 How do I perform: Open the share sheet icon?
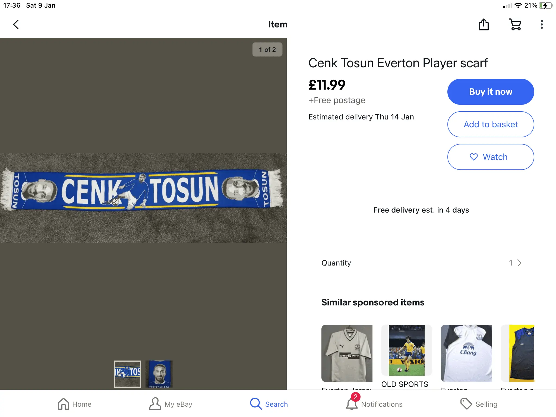click(x=484, y=24)
